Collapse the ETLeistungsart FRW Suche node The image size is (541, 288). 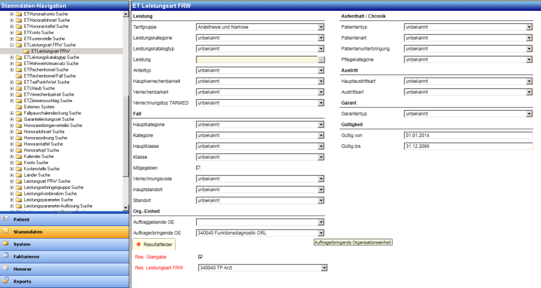click(x=12, y=45)
